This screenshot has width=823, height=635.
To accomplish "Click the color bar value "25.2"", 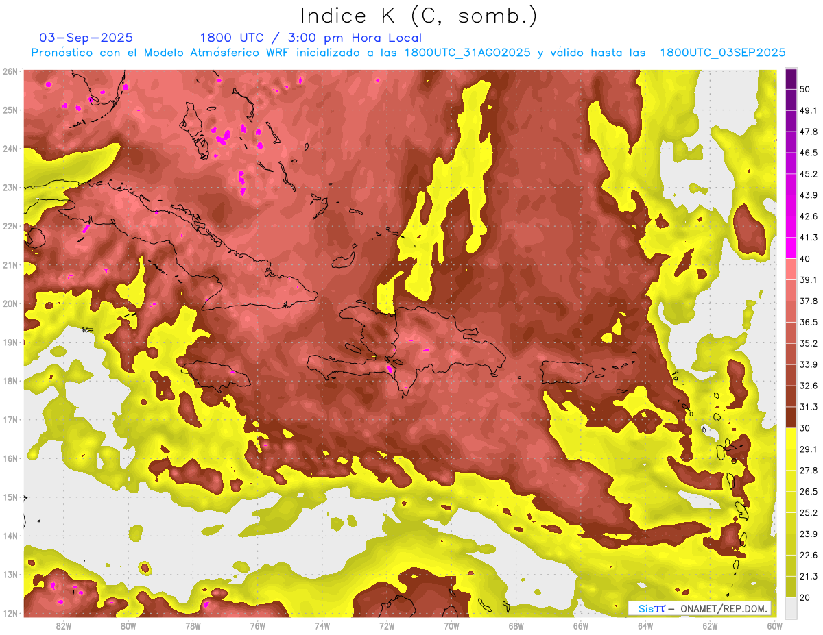I will (809, 512).
